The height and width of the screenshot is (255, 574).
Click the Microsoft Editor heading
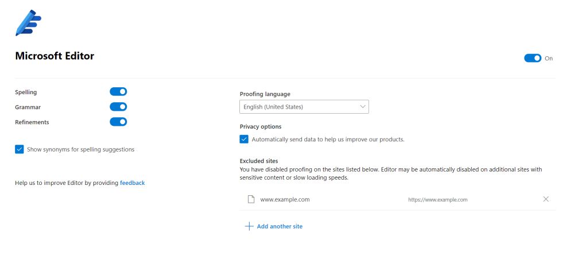click(55, 56)
